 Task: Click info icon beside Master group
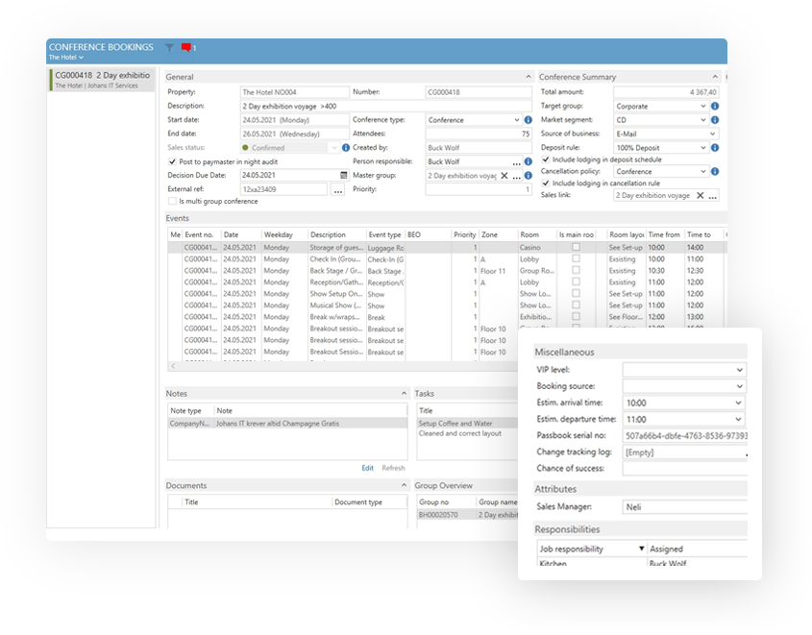[529, 176]
